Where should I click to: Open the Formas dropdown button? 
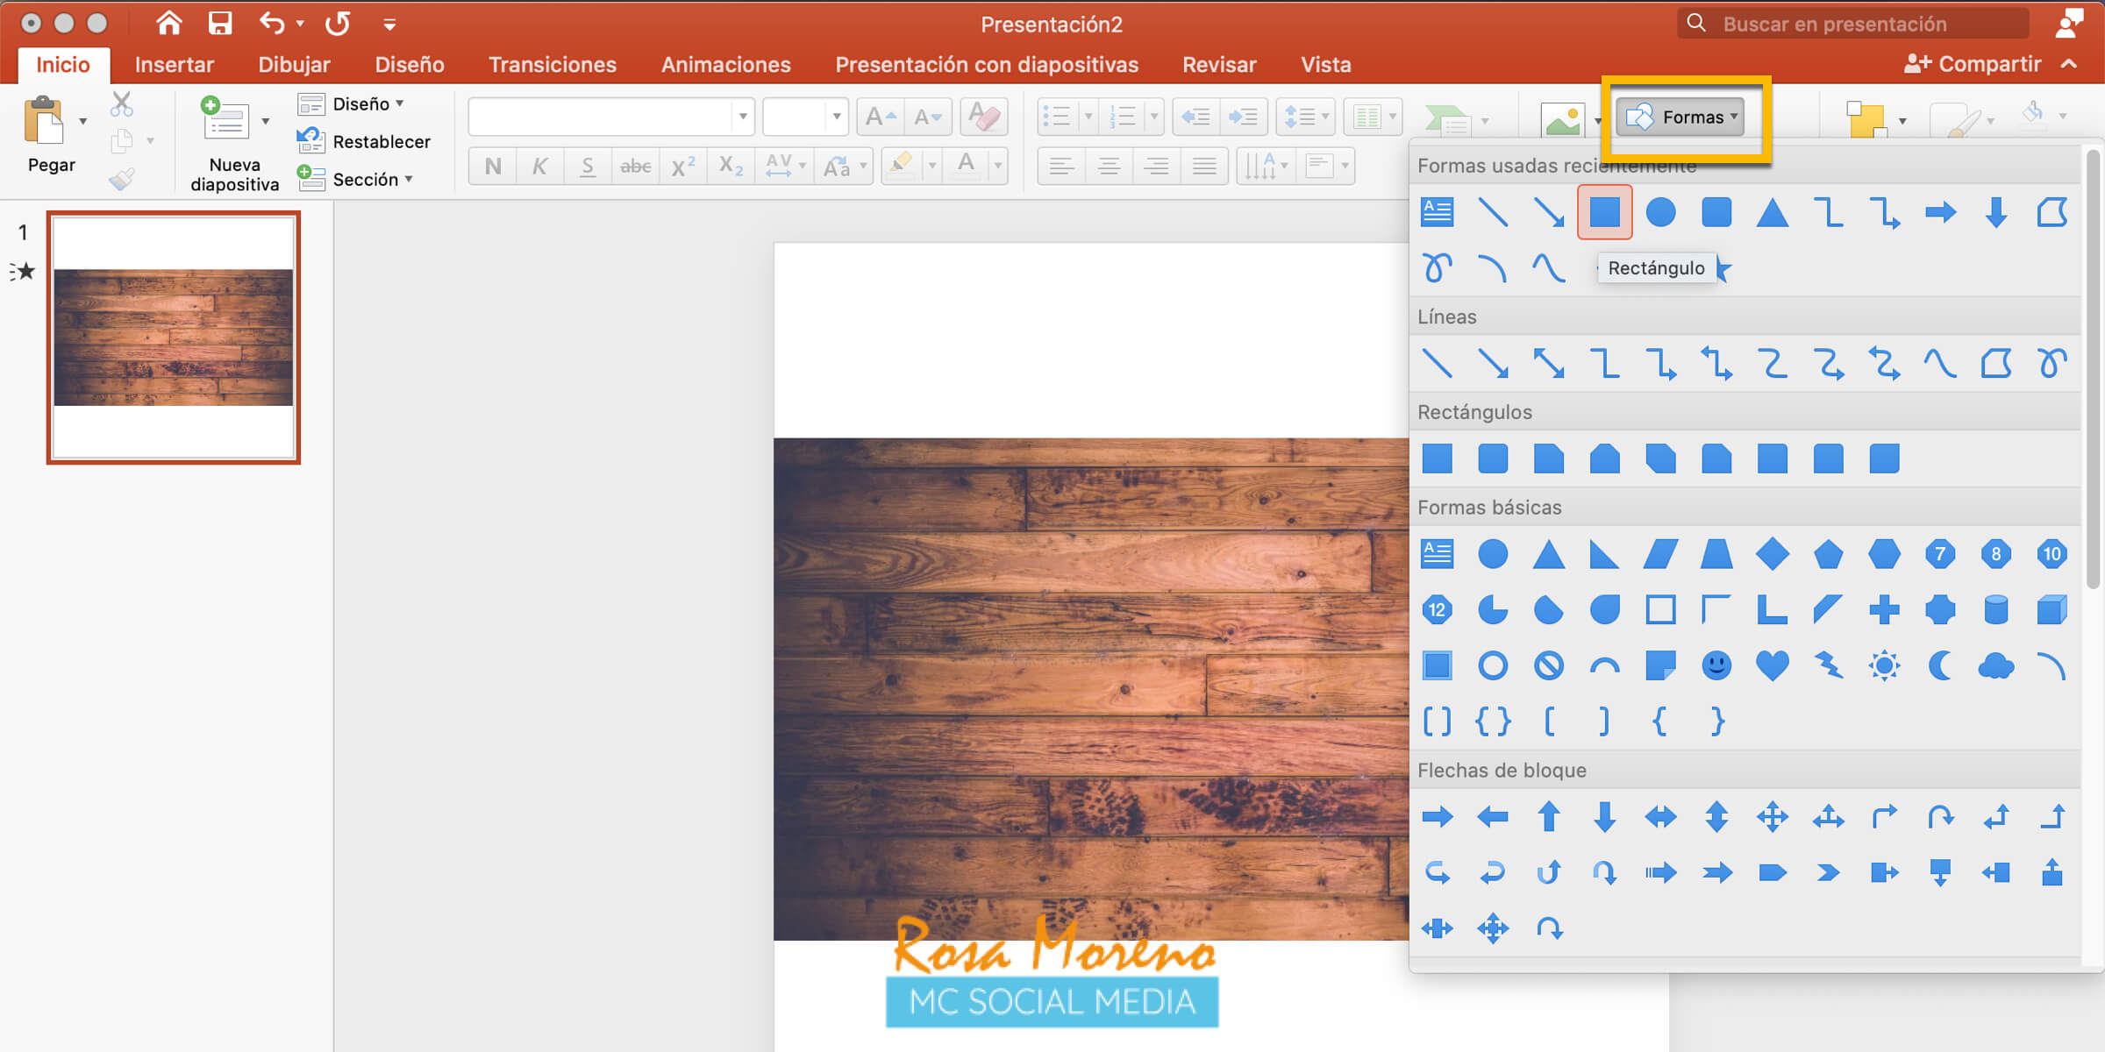pyautogui.click(x=1680, y=117)
